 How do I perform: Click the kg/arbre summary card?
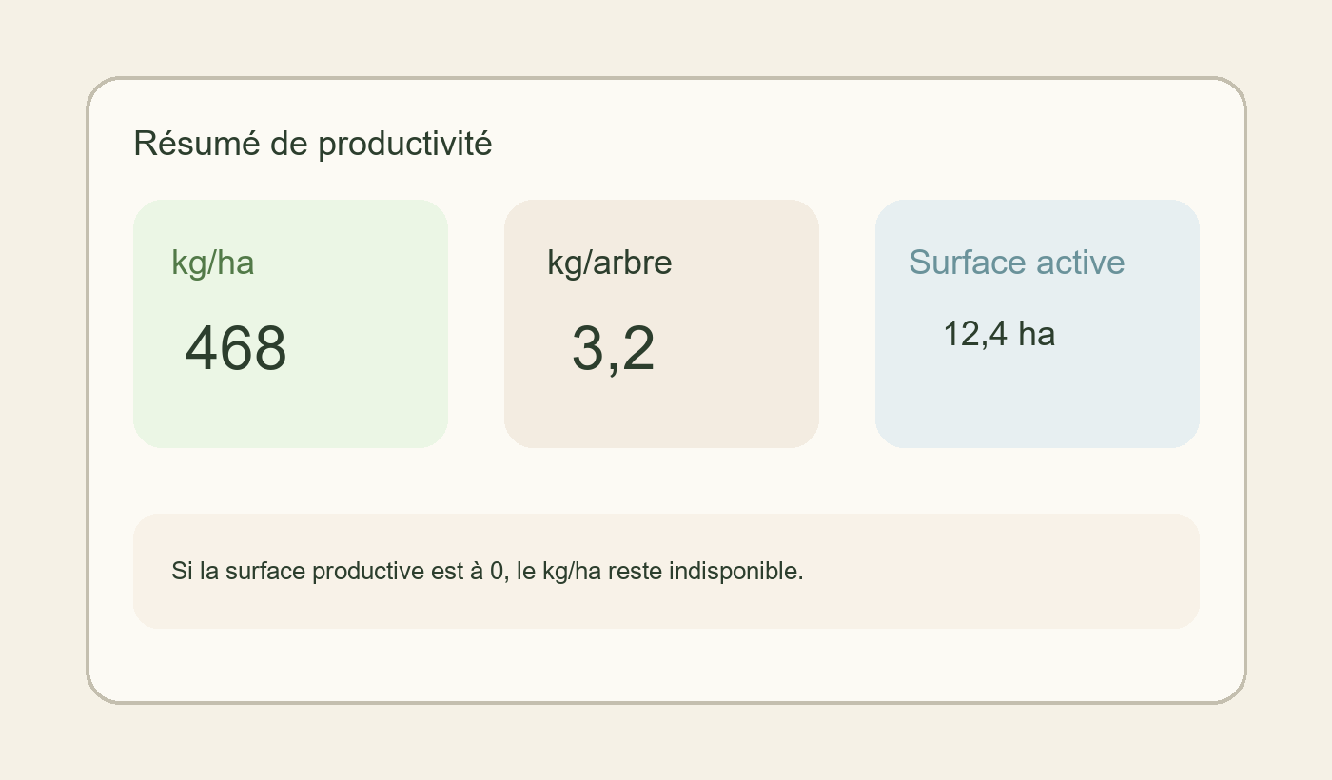(661, 323)
